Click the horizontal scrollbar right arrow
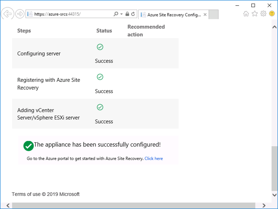Screen dimensions: 278x209 264,205
